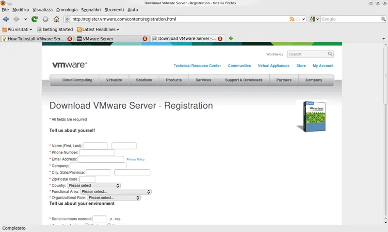Image resolution: width=388 pixels, height=232 pixels.
Task: Click the VMware Server product box image
Action: 312,116
